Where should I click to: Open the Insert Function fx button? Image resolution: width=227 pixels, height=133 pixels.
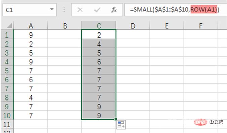pyautogui.click(x=114, y=10)
